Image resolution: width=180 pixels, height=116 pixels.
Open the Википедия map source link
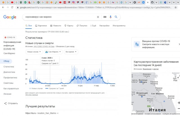147,69
